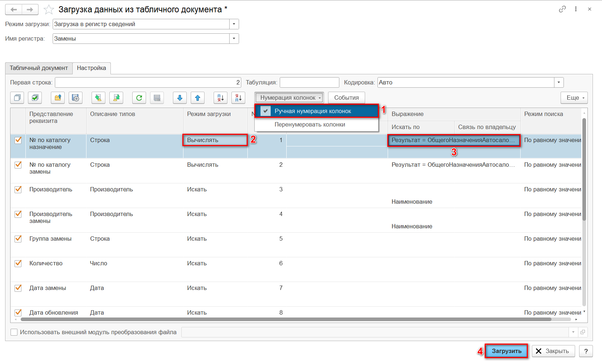This screenshot has width=602, height=361.
Task: Toggle Ручная нумерация колонок menu item
Action: point(316,111)
